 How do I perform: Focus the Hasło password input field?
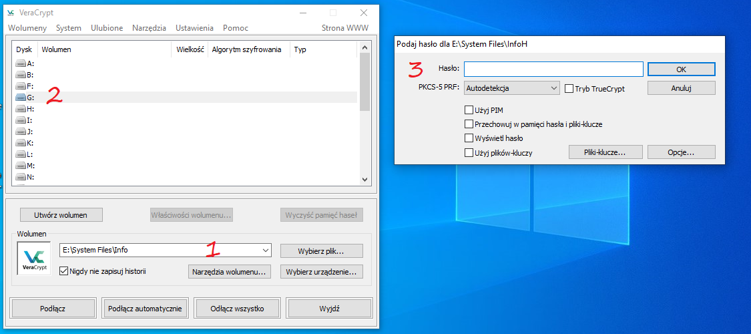[553, 69]
